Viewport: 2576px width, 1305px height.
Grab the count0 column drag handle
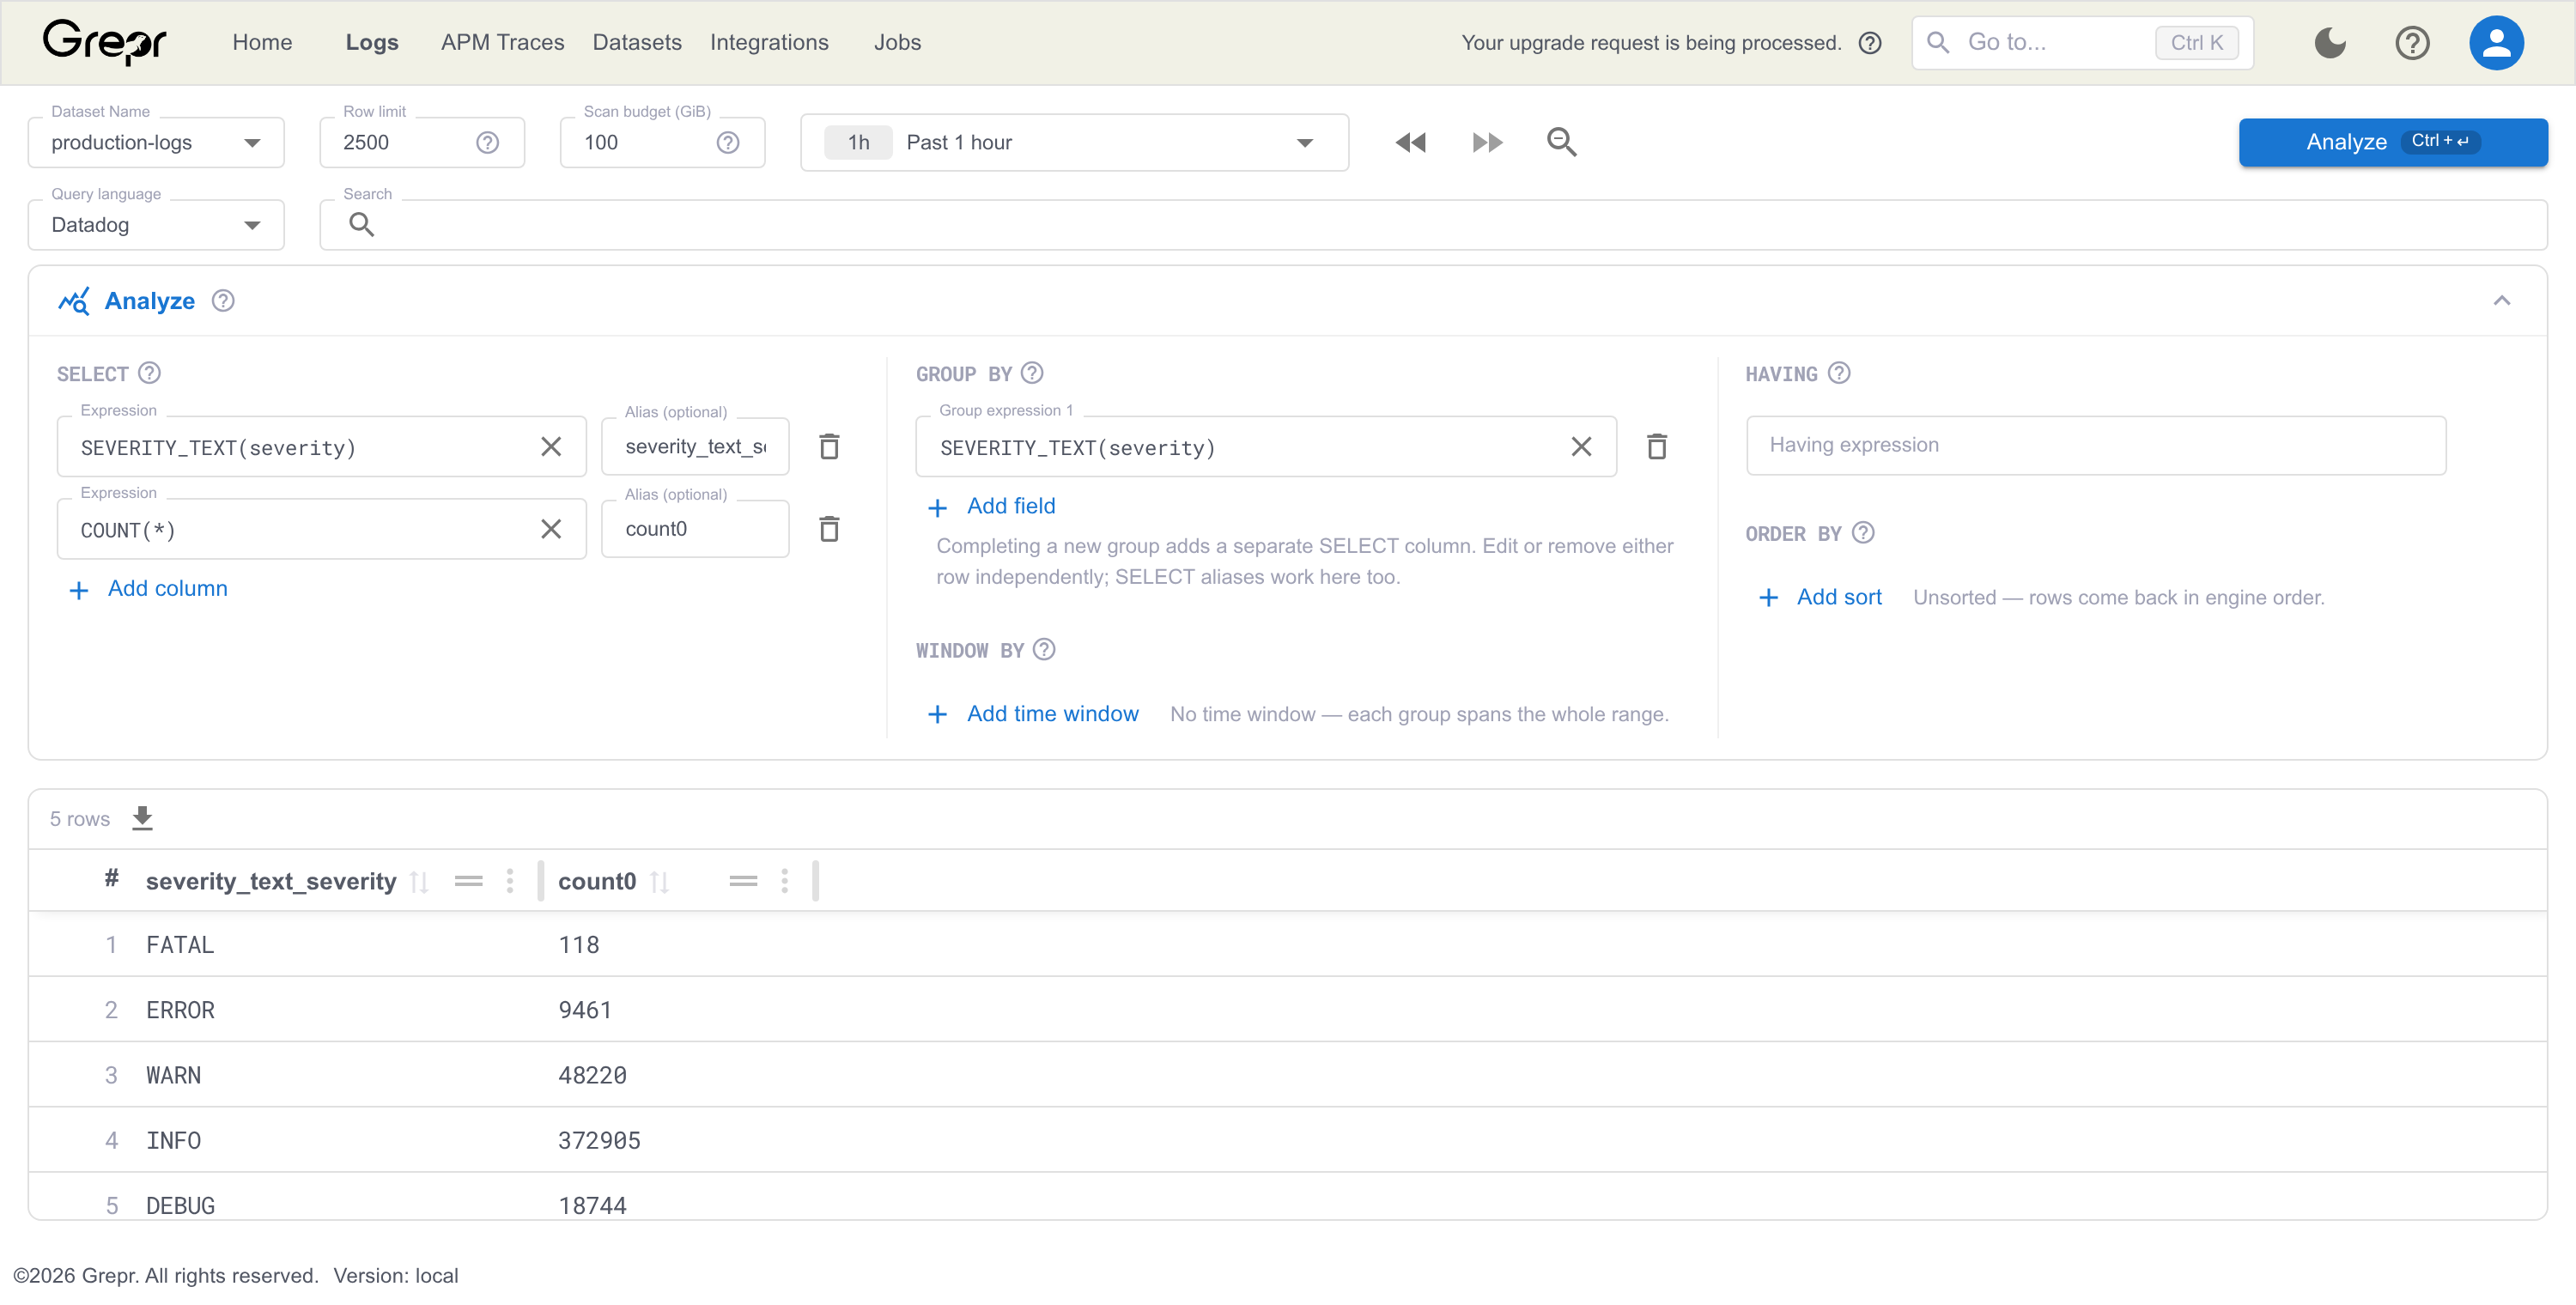point(743,882)
